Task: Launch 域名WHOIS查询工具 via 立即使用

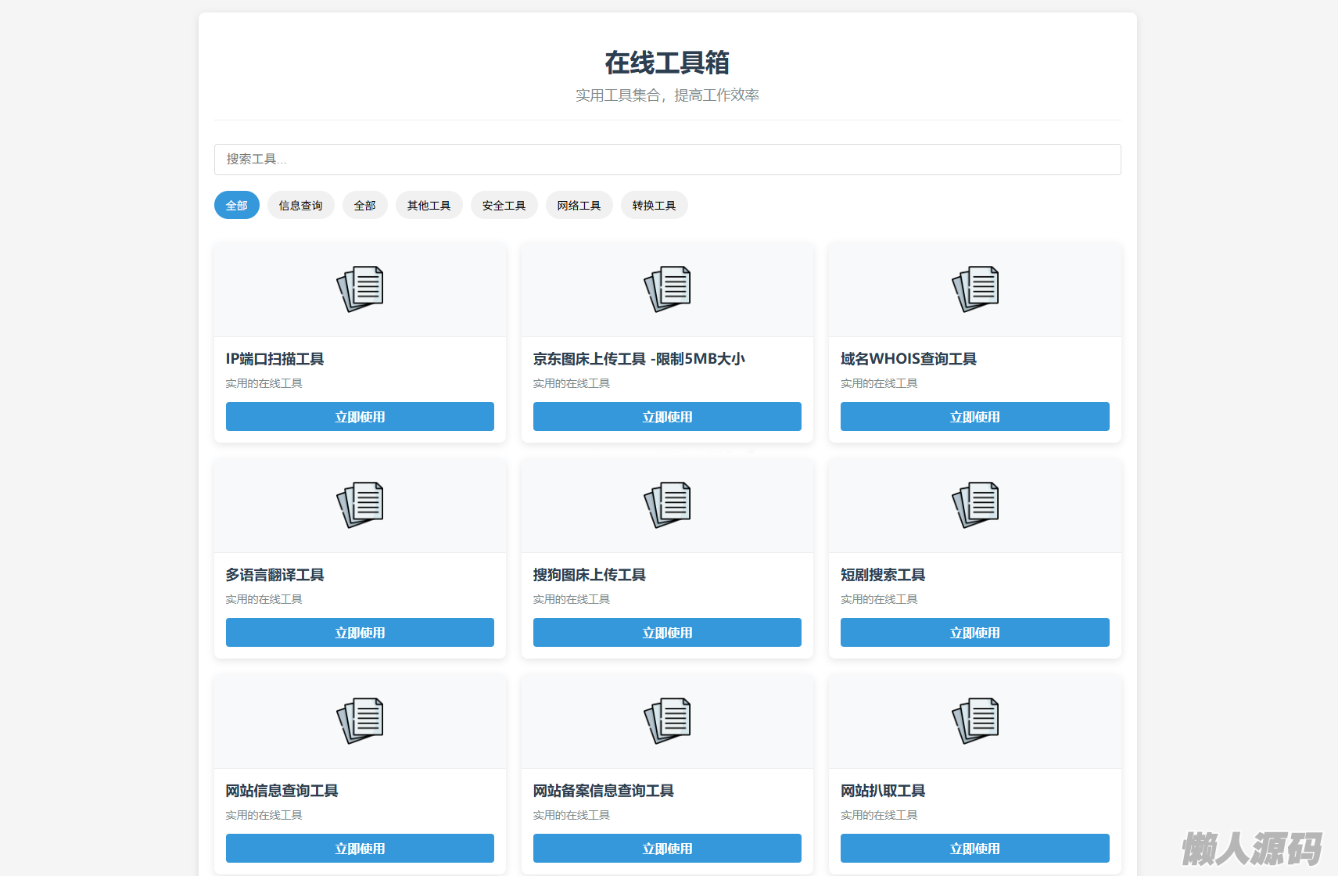Action: (x=974, y=417)
